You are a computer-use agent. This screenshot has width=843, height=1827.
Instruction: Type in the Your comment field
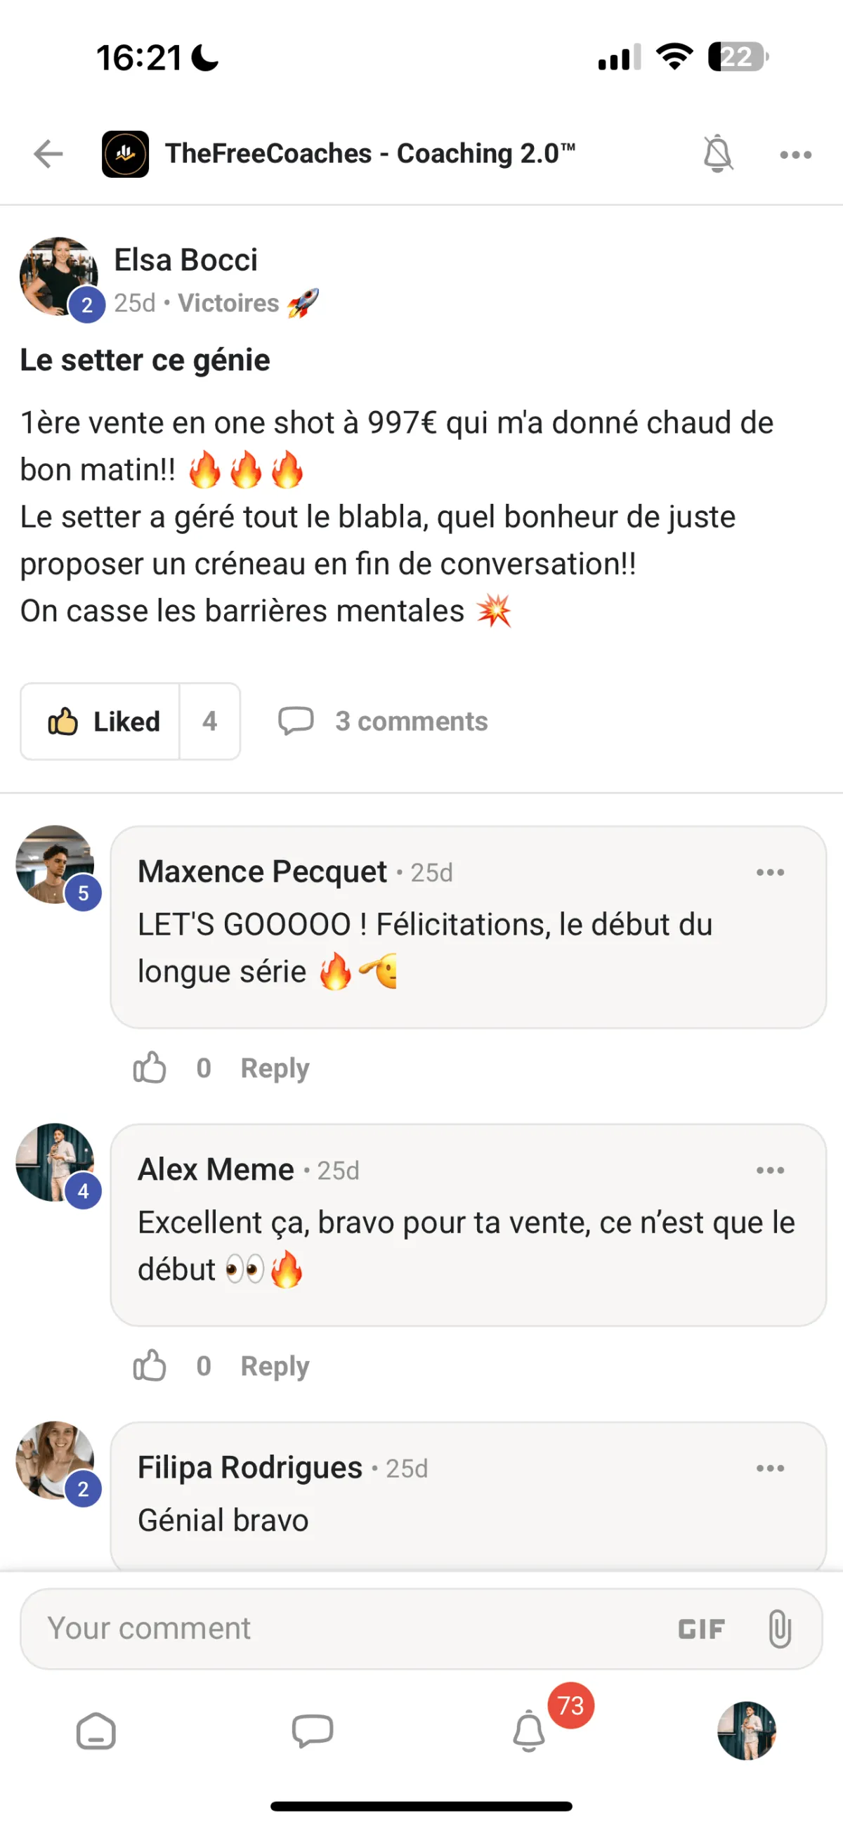tap(340, 1628)
